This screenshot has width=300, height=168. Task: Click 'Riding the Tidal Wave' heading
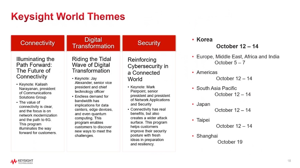[x=91, y=65]
